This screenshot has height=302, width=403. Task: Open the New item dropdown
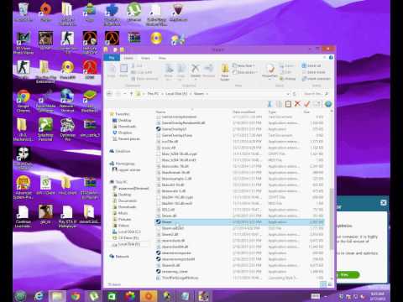[243, 65]
